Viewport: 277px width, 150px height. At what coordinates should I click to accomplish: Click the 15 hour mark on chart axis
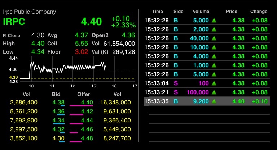pyautogui.click(x=94, y=86)
